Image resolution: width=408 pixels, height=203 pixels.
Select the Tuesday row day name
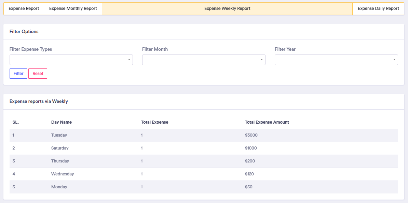[59, 135]
